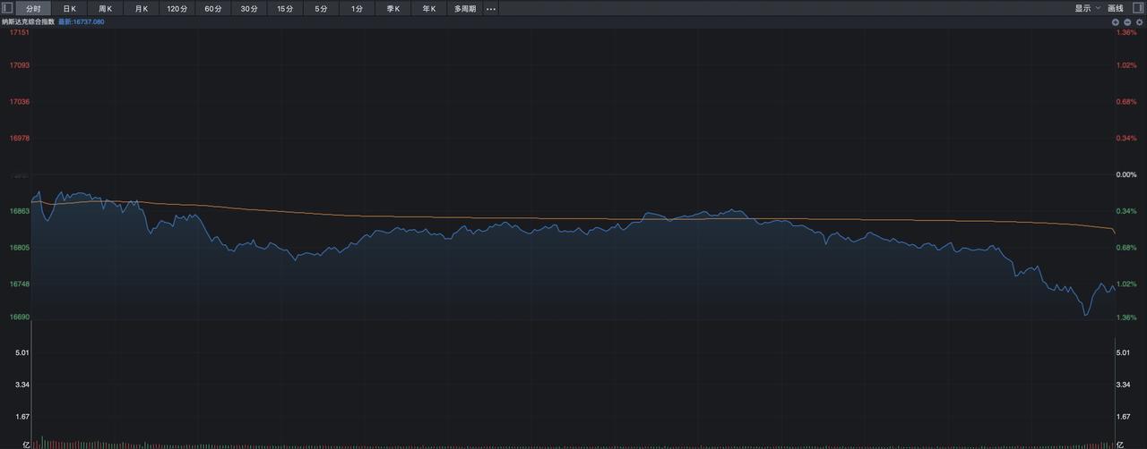Click the right 1.67 volume axis label
The image size is (1147, 449).
click(1124, 417)
